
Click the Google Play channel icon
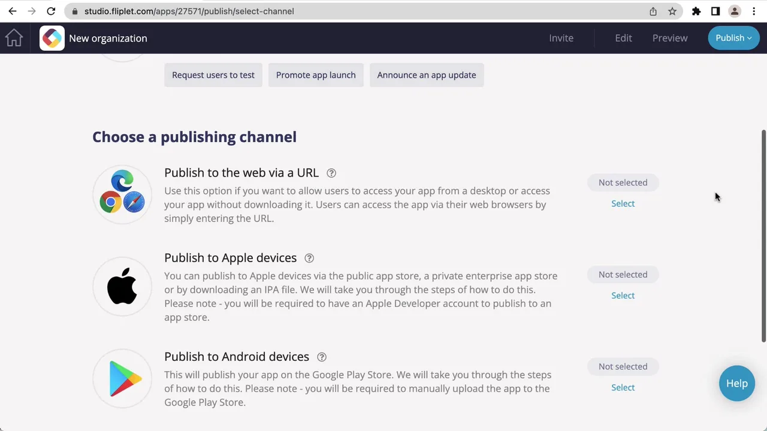coord(122,378)
